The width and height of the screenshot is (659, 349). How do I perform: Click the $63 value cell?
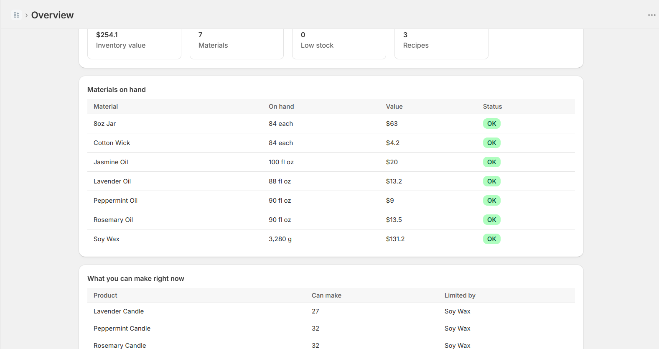point(392,124)
